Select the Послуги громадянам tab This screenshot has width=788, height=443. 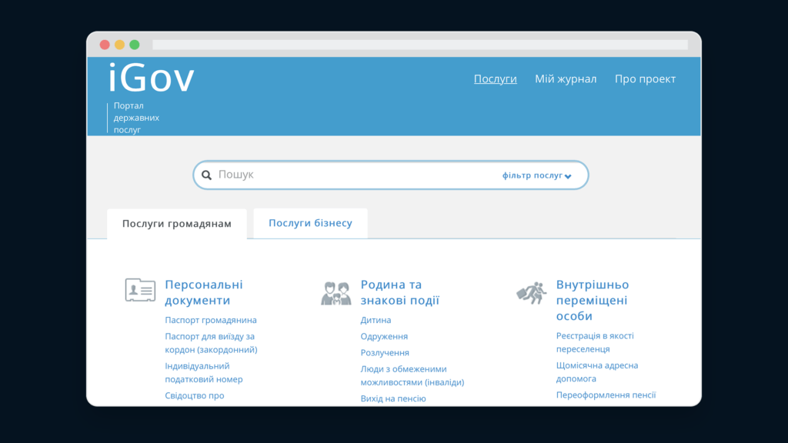[177, 224]
